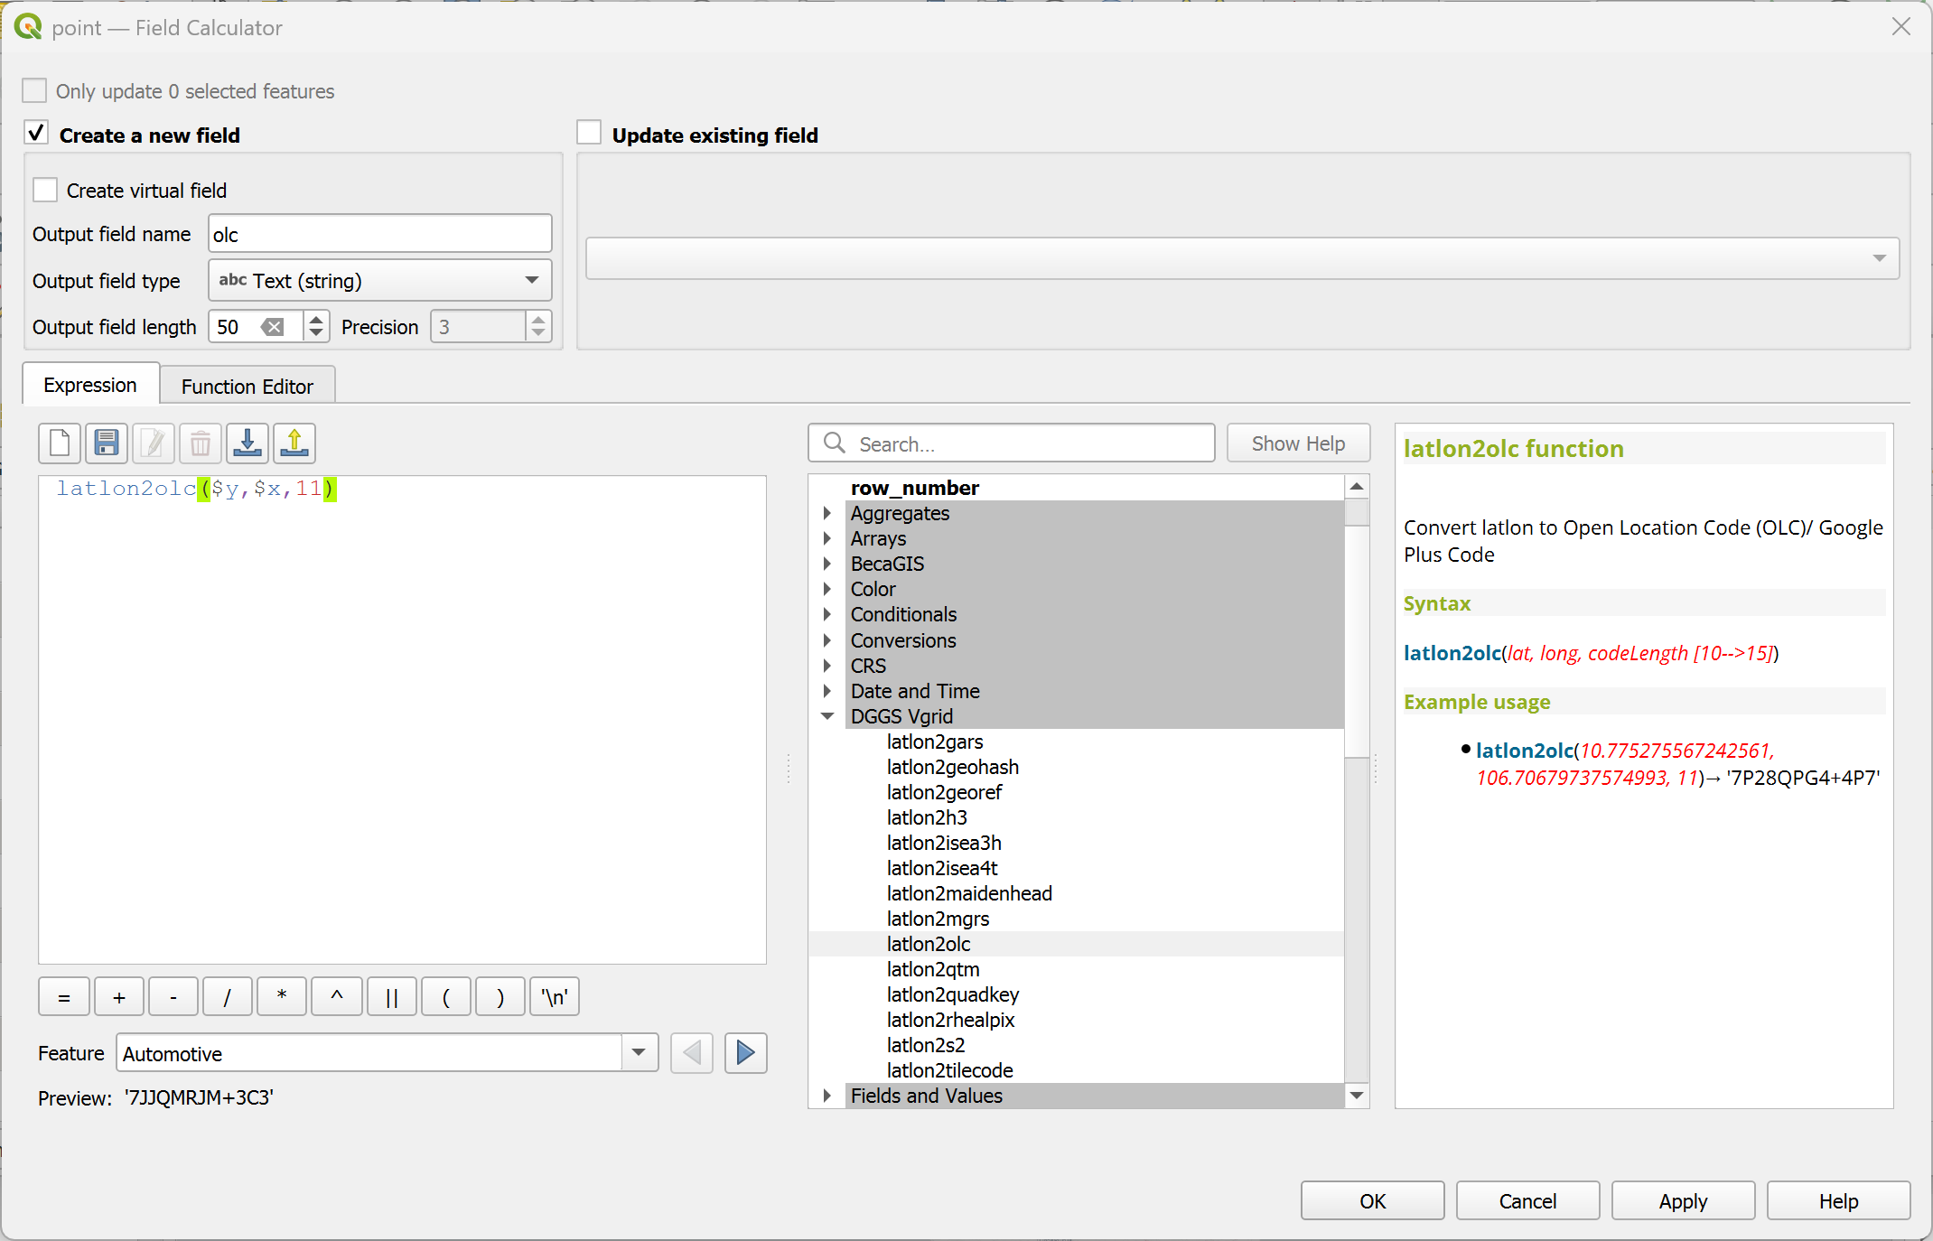Clear the output field length value
This screenshot has height=1241, width=1933.
click(272, 327)
